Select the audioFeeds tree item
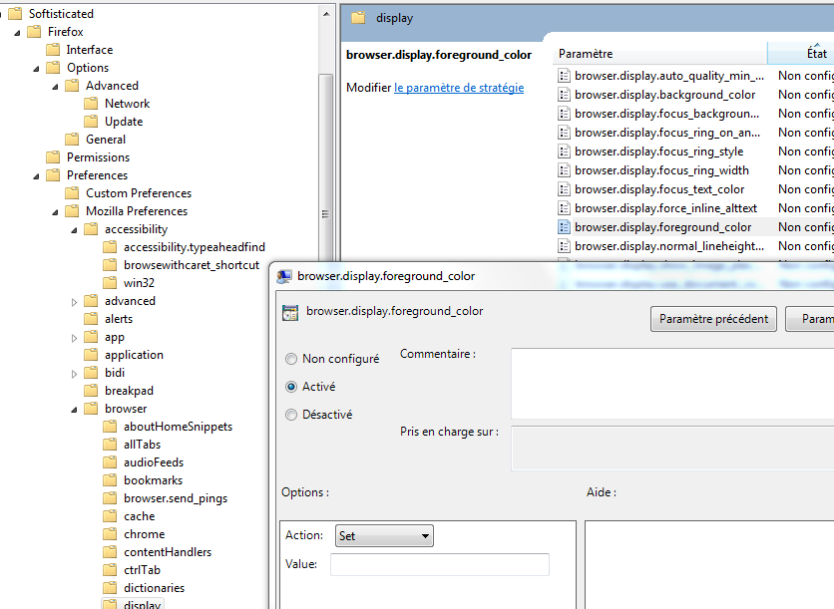Viewport: 834px width, 609px height. click(x=154, y=462)
